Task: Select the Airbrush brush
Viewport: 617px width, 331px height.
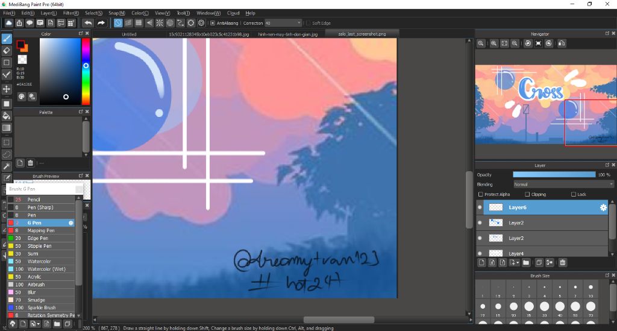Action: tap(41, 285)
